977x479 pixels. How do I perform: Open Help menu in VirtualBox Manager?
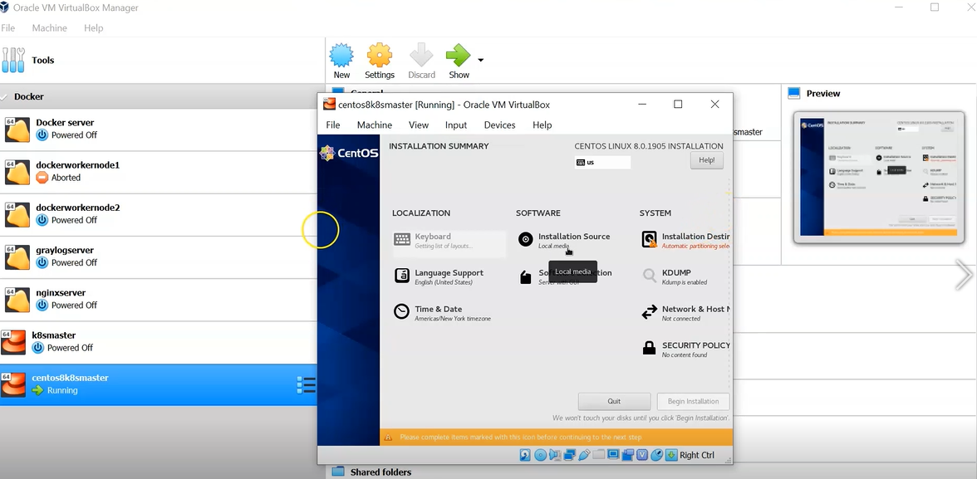click(x=93, y=28)
